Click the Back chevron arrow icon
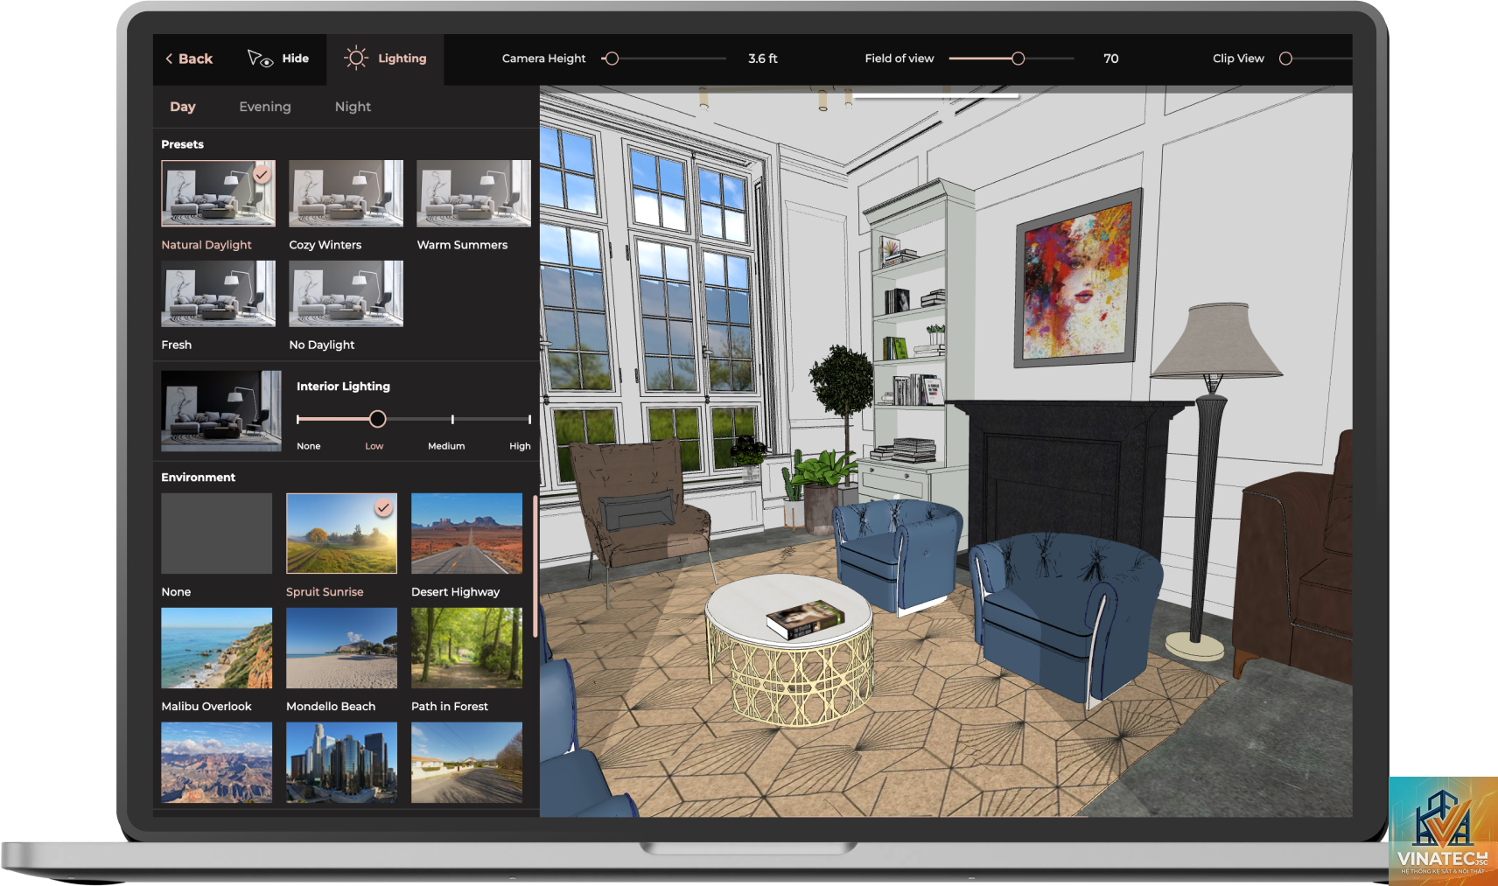This screenshot has width=1498, height=886. [x=169, y=59]
